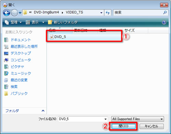
Task: Click the ミュージック sidebar icon
Action: (6, 73)
